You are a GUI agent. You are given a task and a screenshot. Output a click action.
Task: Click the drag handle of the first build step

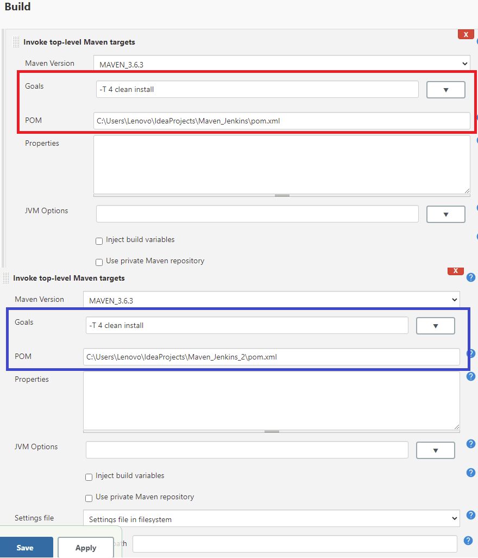(15, 42)
